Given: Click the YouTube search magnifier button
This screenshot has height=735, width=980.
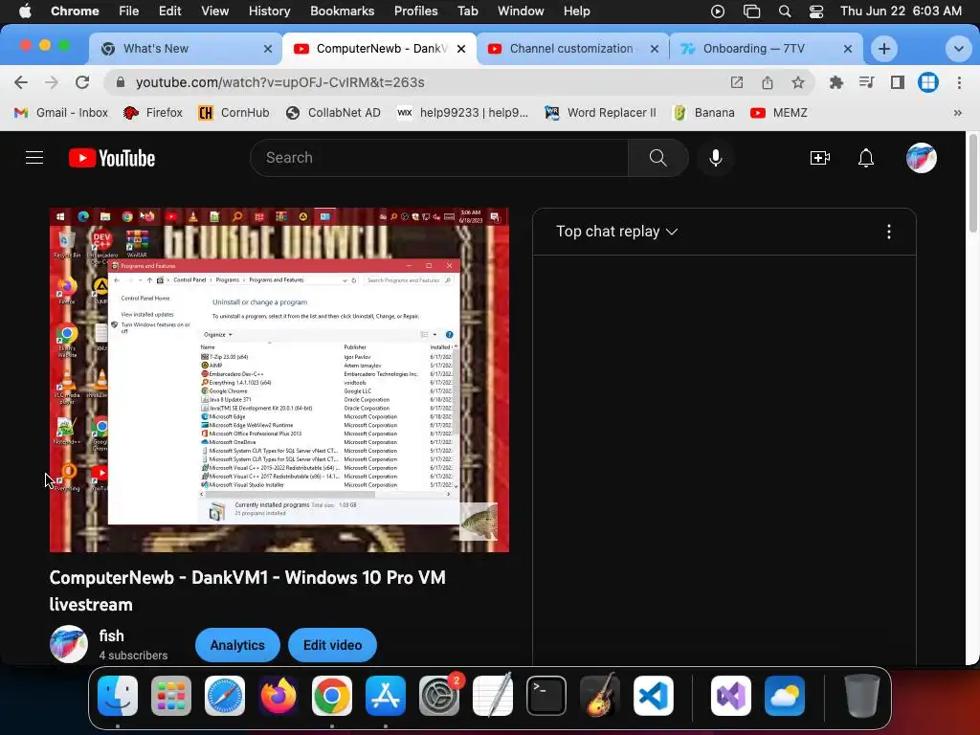Looking at the screenshot, I should 658,158.
